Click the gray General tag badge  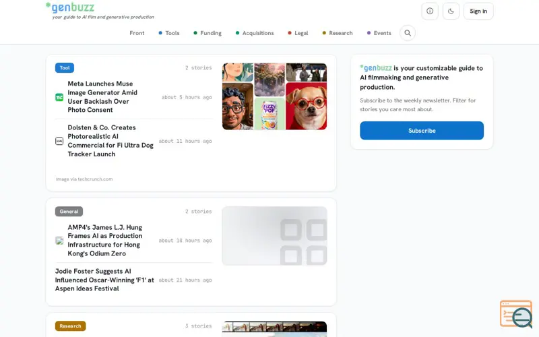[x=69, y=212]
